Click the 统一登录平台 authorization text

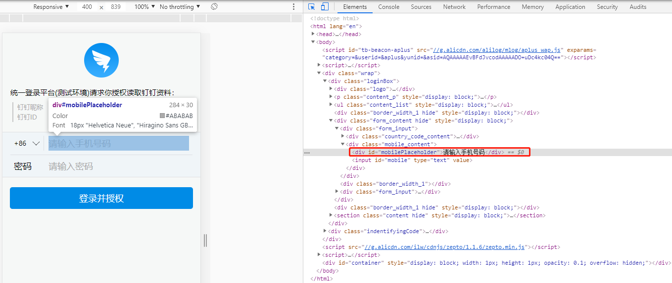pyautogui.click(x=92, y=92)
